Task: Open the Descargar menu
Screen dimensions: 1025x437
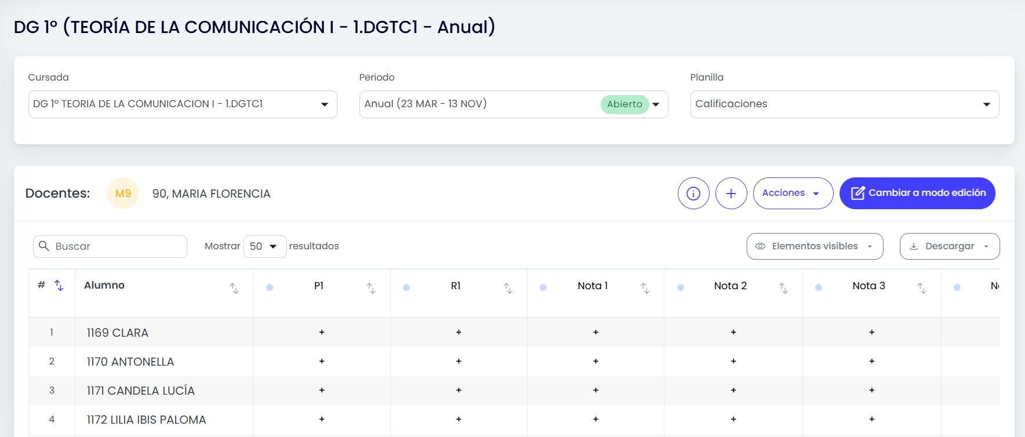Action: pos(950,246)
